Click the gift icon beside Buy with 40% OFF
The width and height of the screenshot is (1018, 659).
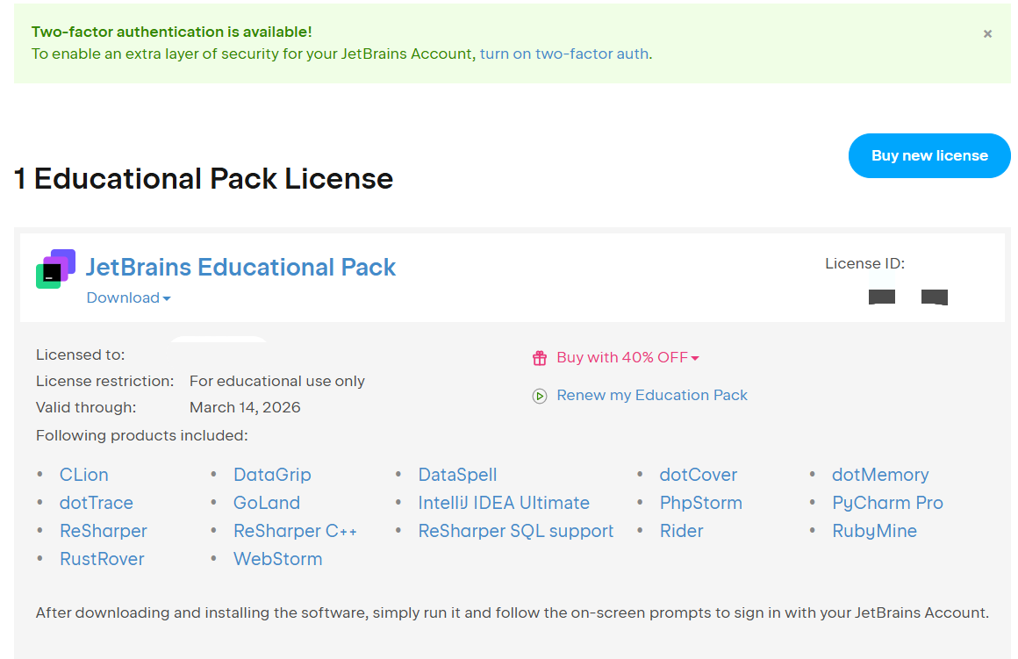pyautogui.click(x=540, y=358)
